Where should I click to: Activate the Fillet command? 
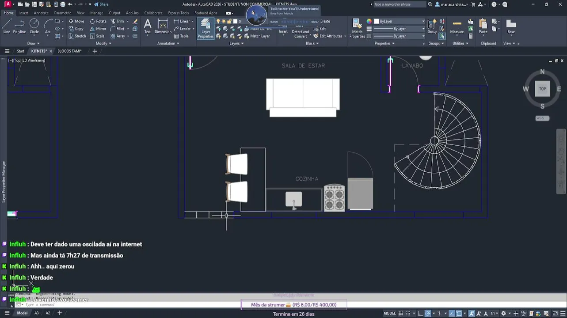(117, 29)
